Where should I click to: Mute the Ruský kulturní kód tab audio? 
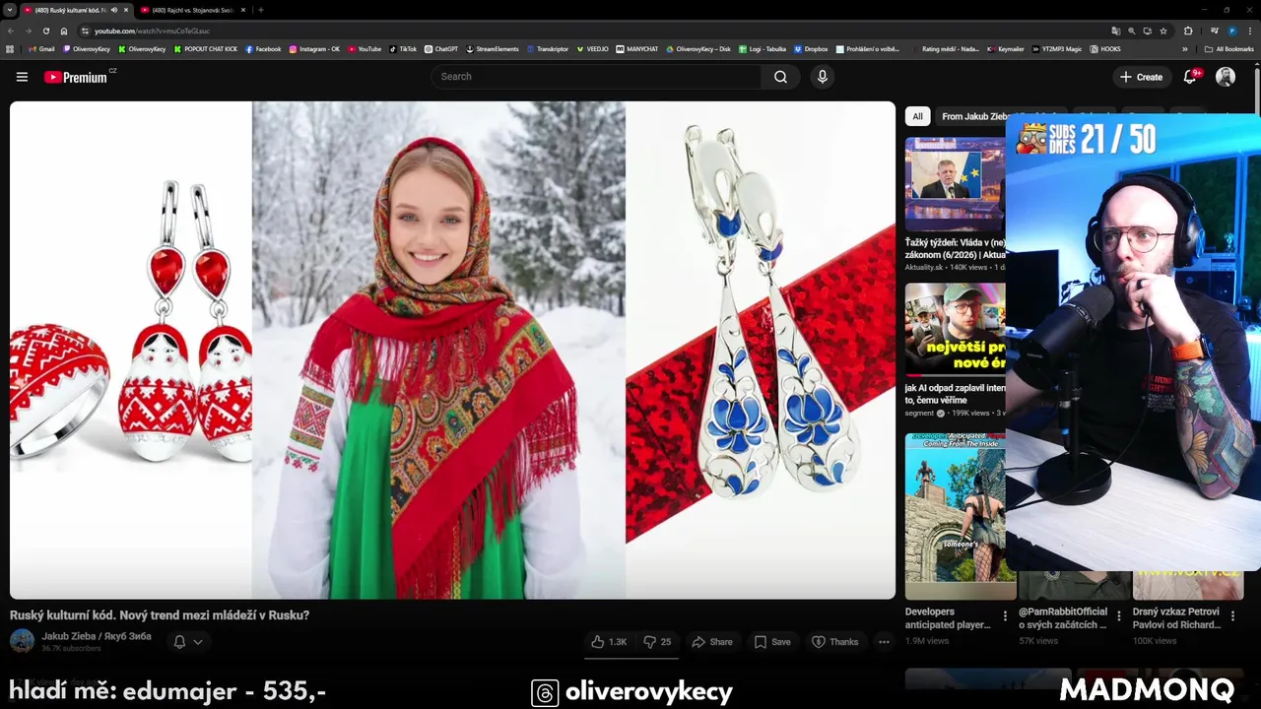pyautogui.click(x=114, y=10)
